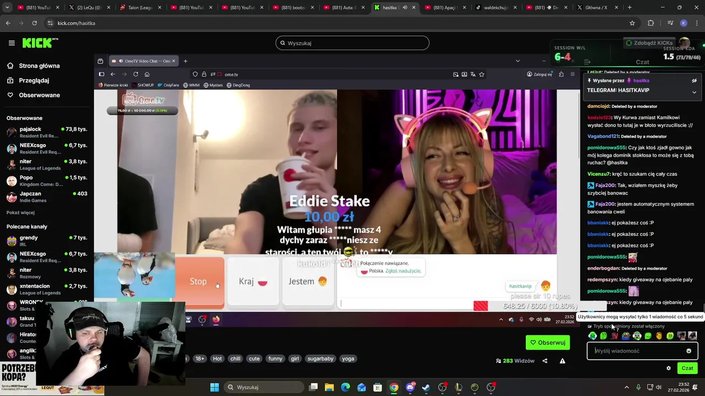
Task: Select the Hot stream tag
Action: [217, 359]
